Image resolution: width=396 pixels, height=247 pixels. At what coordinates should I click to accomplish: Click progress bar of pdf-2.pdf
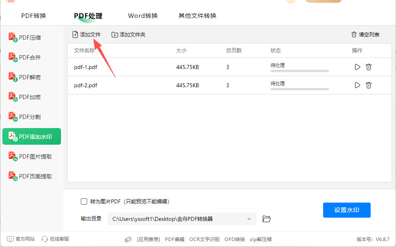tap(299, 89)
